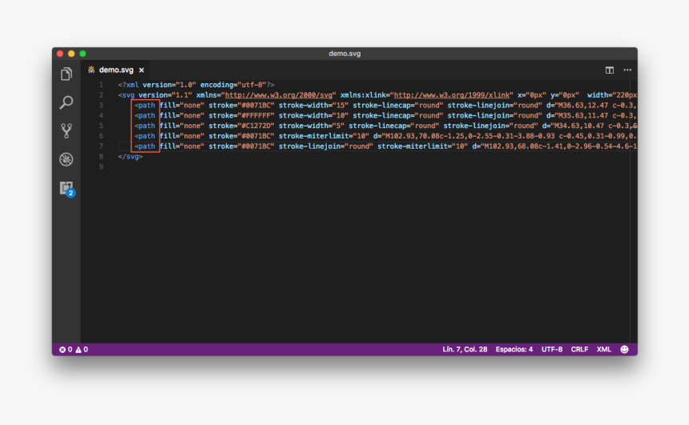Image resolution: width=689 pixels, height=425 pixels.
Task: Click the closing </svg> tag on line 8
Action: pos(131,156)
